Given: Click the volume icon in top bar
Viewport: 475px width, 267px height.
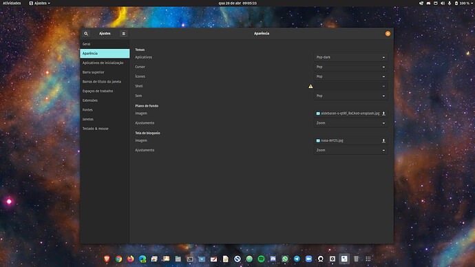Looking at the screenshot, I should tap(443, 3).
